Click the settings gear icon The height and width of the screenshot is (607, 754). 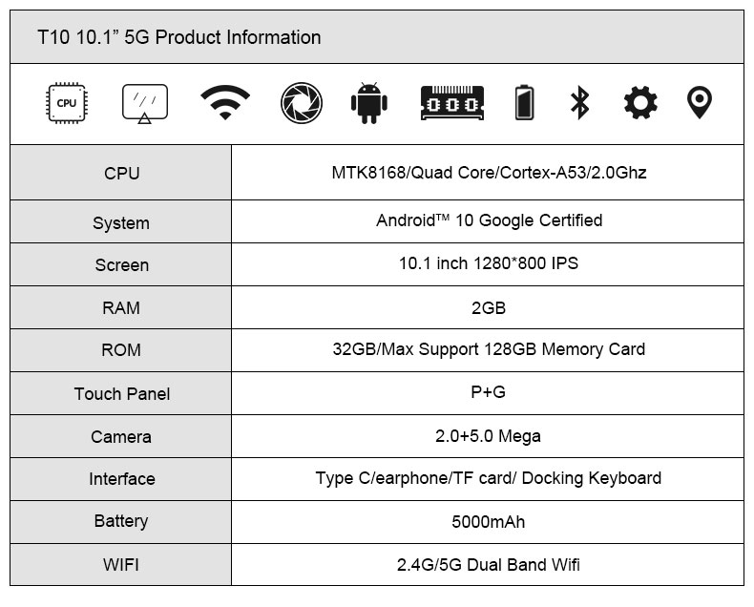pyautogui.click(x=640, y=102)
